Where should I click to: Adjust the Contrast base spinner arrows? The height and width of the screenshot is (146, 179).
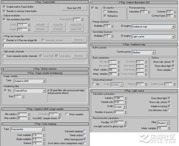pyautogui.click(x=175, y=16)
